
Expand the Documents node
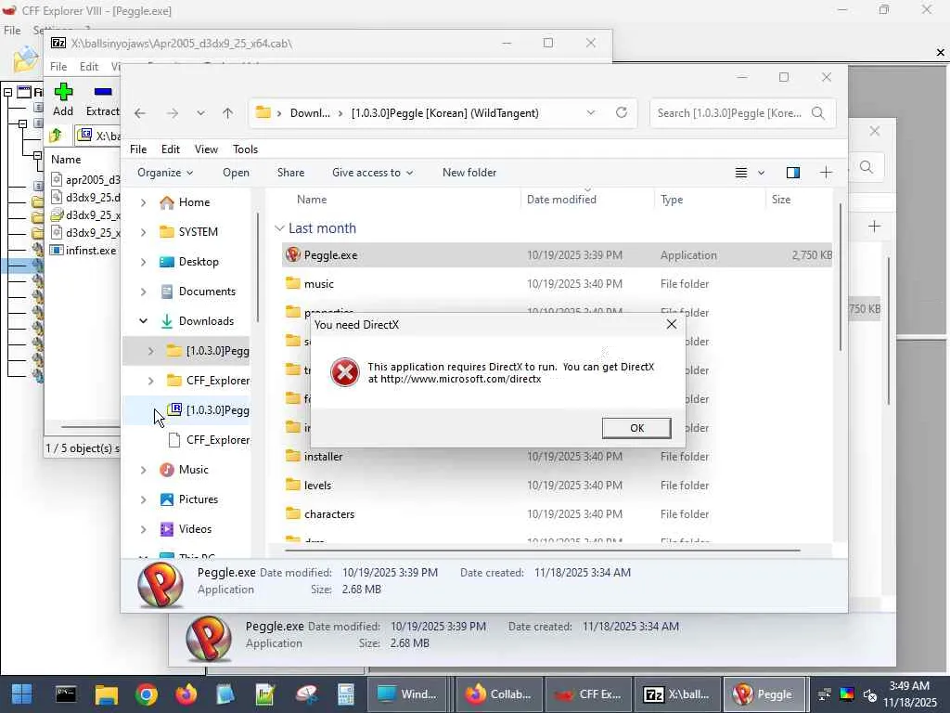pyautogui.click(x=143, y=292)
